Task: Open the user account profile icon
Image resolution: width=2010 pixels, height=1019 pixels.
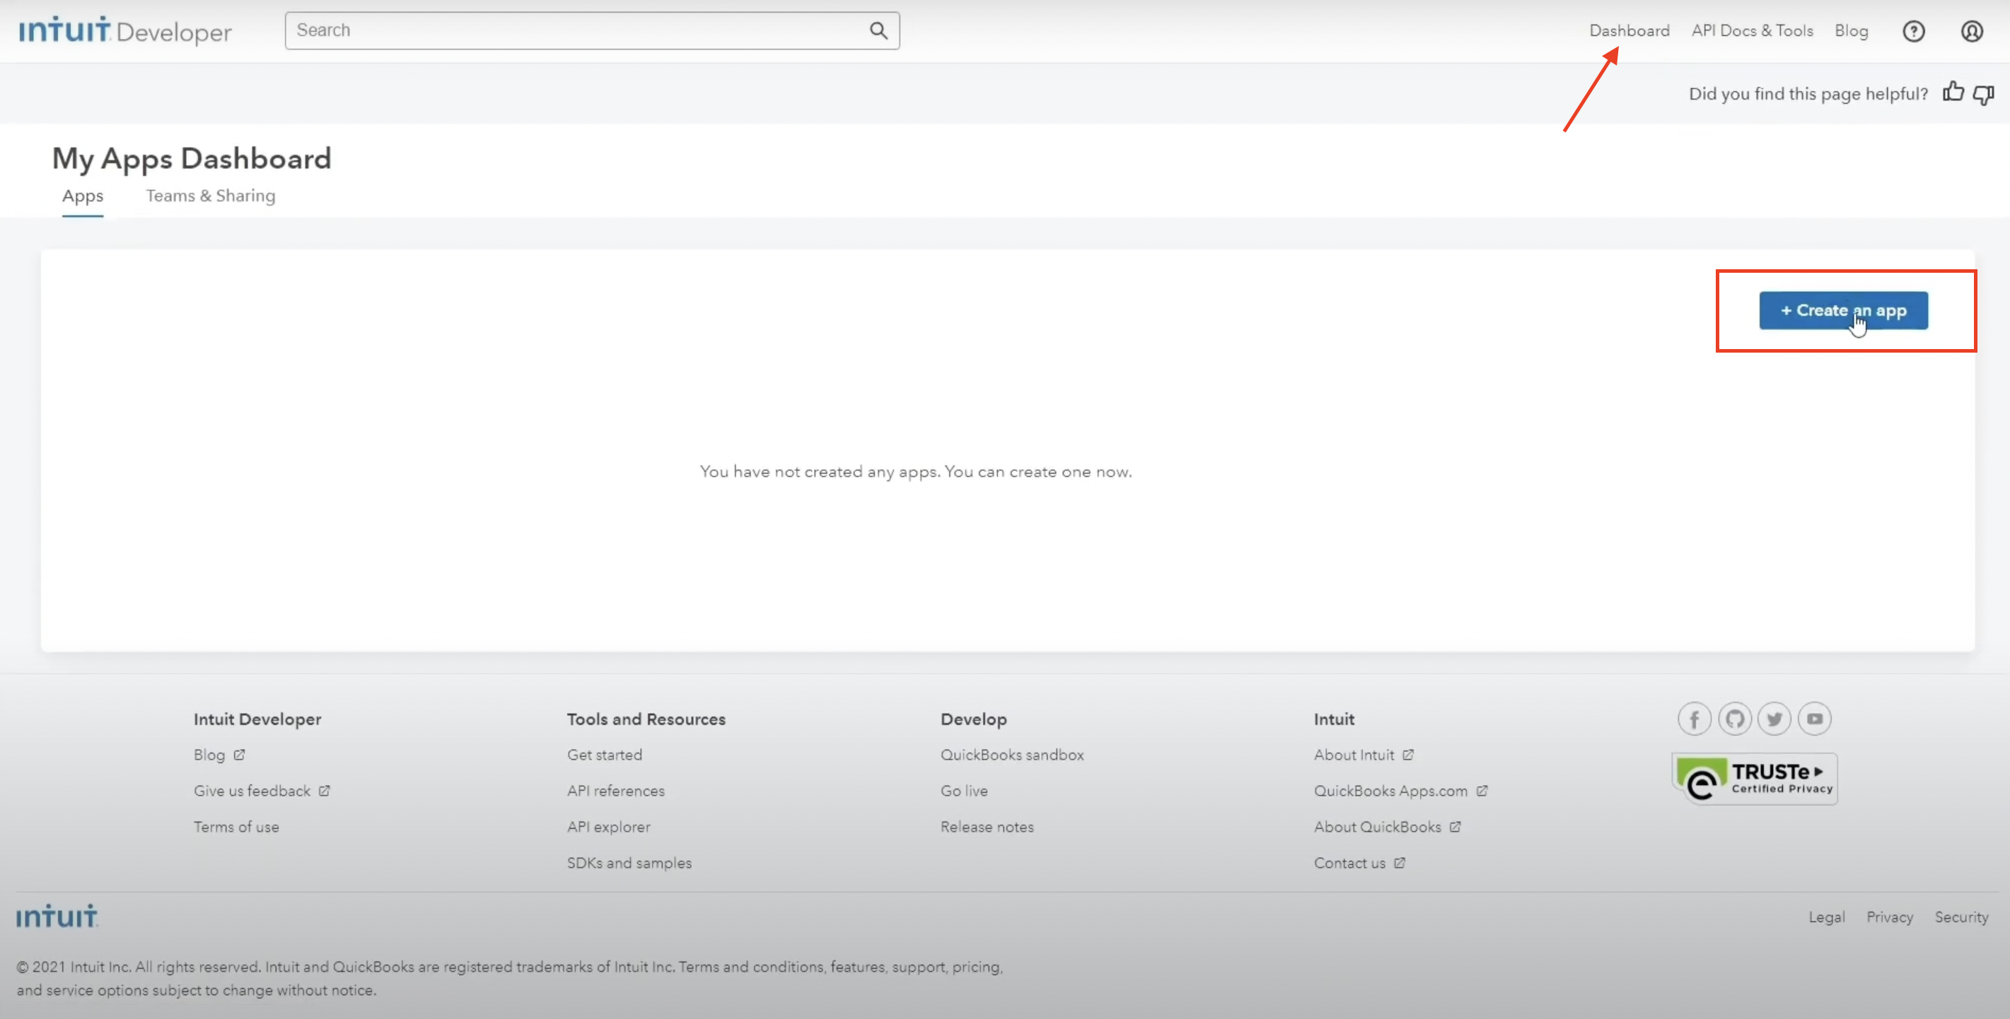Action: [1972, 31]
